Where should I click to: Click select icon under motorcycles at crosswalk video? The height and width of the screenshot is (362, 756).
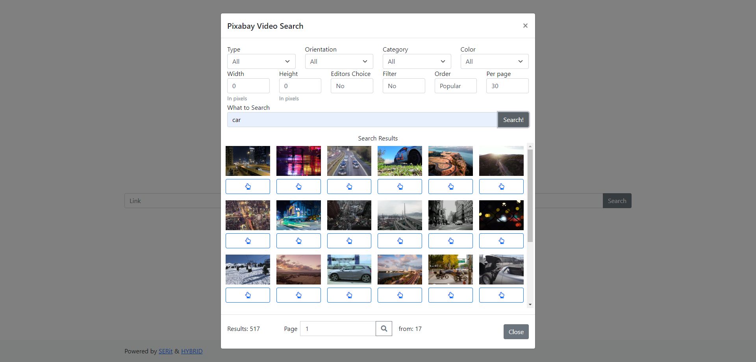450,295
